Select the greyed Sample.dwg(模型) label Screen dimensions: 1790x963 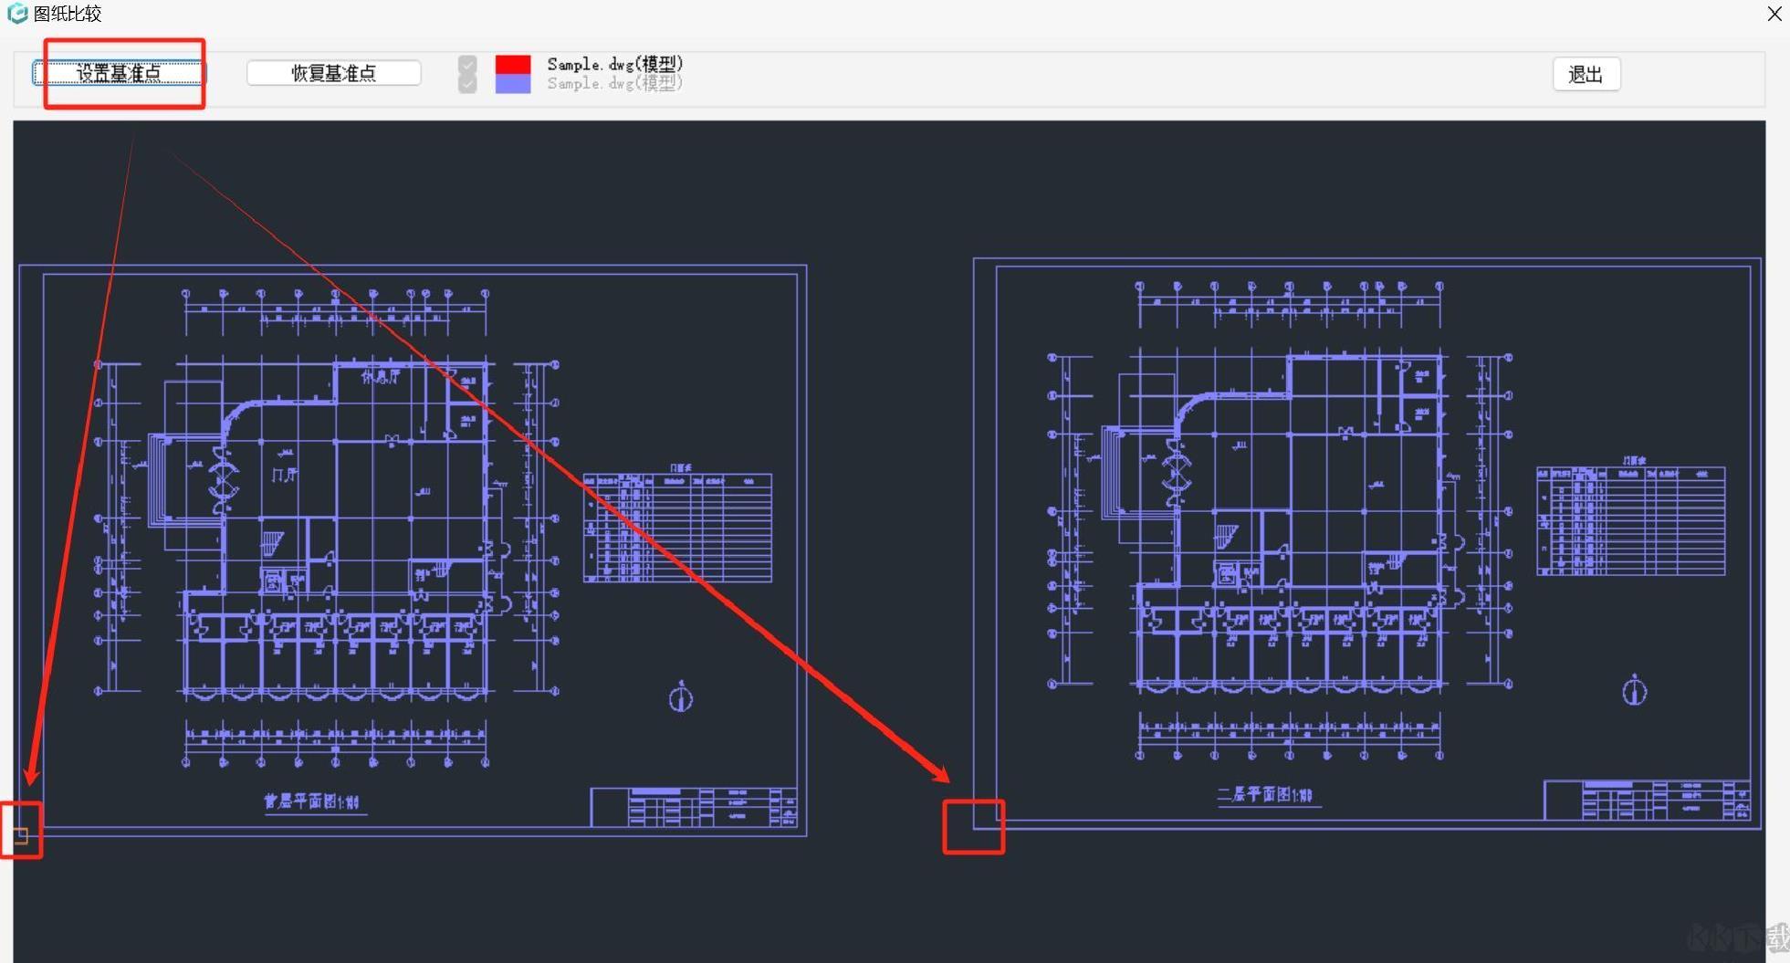click(615, 83)
